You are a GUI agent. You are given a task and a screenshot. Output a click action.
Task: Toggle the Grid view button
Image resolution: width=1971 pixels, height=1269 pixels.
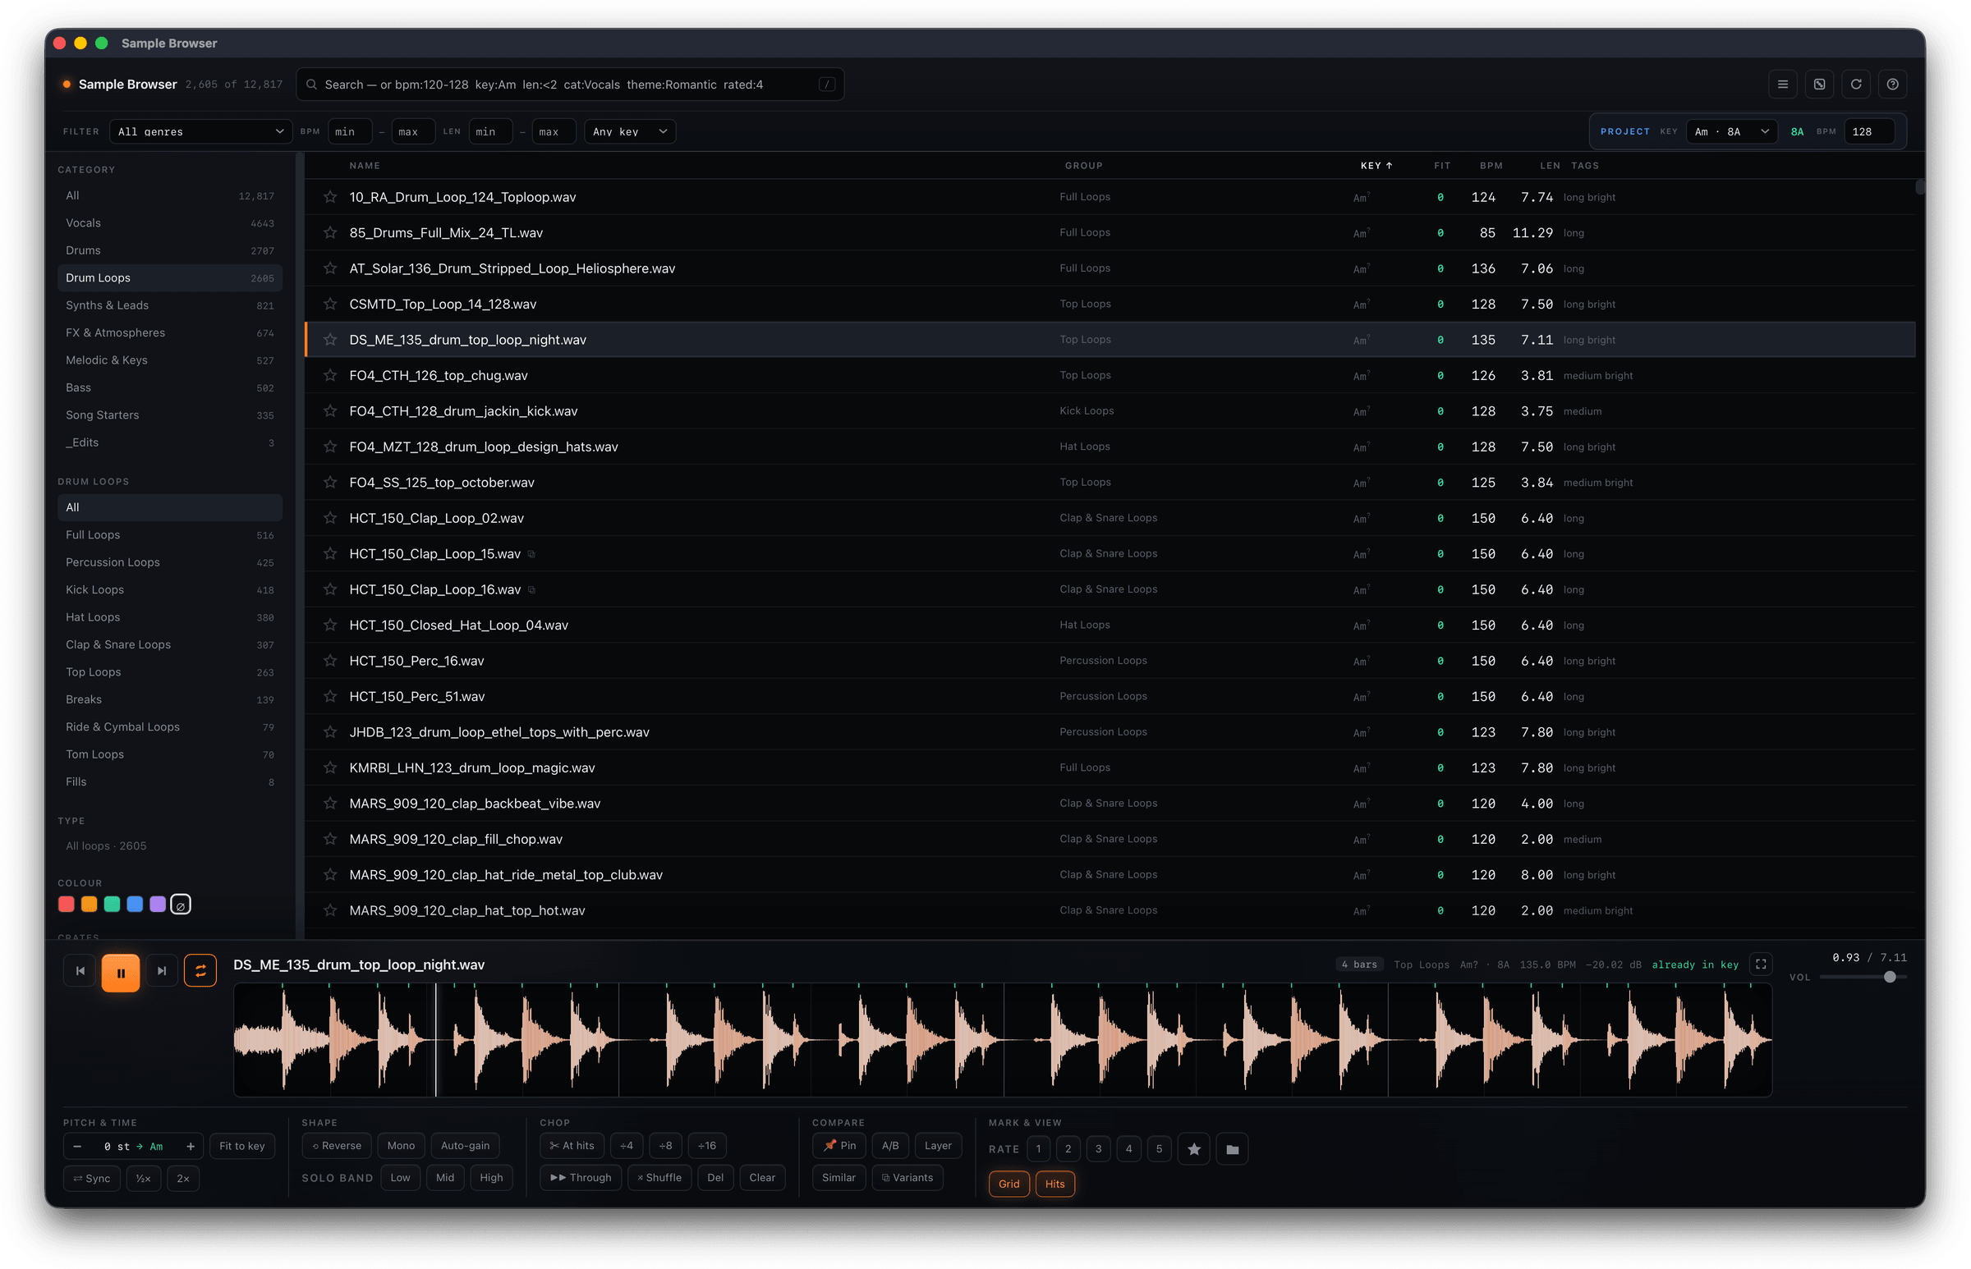click(1009, 1184)
